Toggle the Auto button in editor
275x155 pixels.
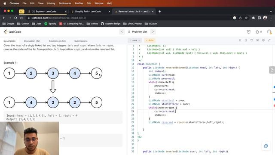pos(150,40)
